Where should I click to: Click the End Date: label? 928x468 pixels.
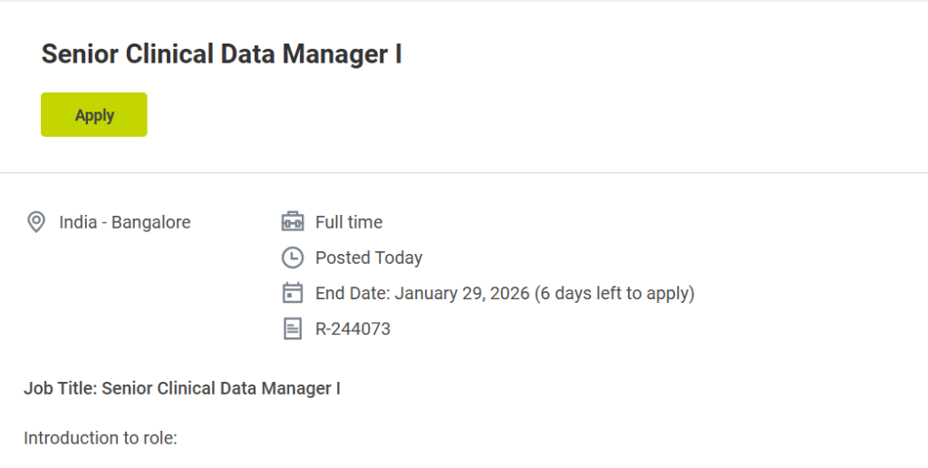click(x=353, y=293)
